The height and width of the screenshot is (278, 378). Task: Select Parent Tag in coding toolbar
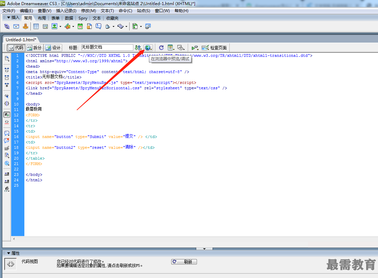pyautogui.click(x=7, y=96)
